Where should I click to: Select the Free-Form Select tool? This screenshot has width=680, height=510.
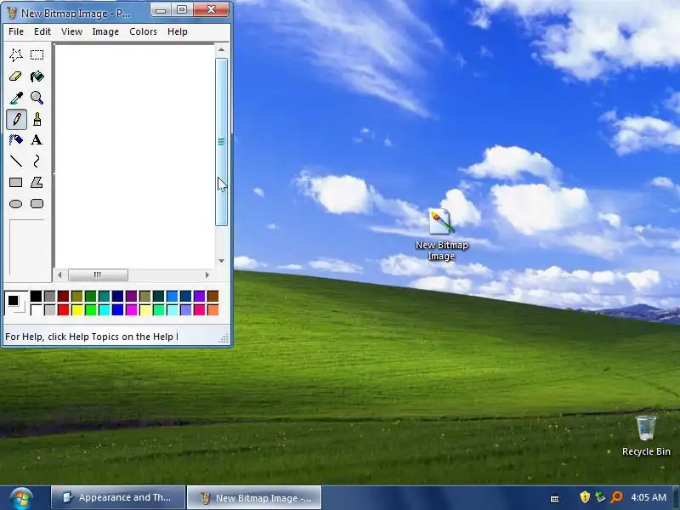[x=16, y=55]
